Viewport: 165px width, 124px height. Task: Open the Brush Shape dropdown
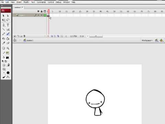(8, 73)
